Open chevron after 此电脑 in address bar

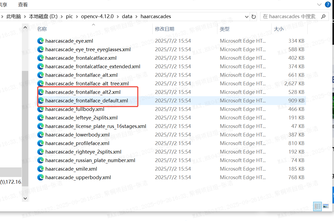pos(25,17)
